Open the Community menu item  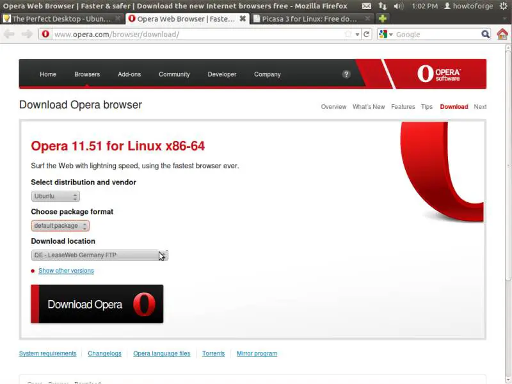tap(174, 74)
